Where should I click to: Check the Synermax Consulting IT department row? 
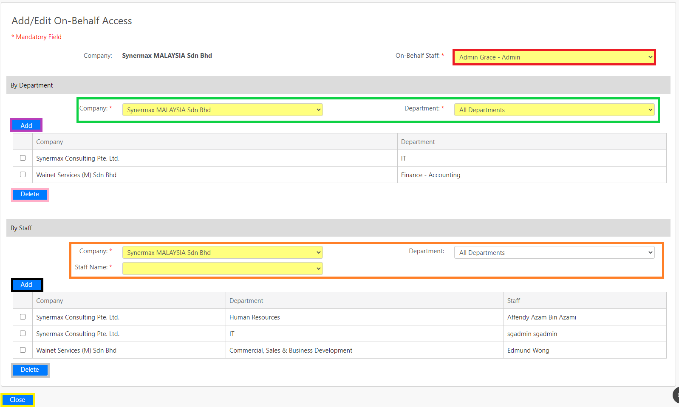tap(23, 158)
